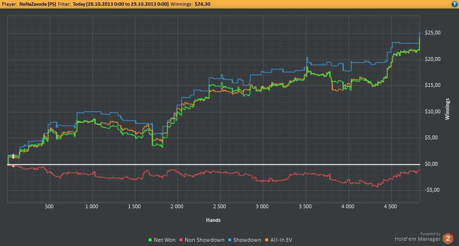
Task: Click the $15,00 y-axis label
Action: pyautogui.click(x=432, y=85)
